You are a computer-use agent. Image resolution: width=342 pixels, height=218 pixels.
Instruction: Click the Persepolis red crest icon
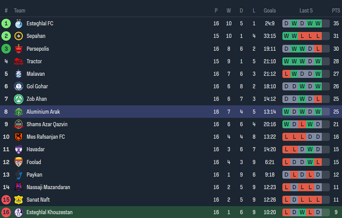pyautogui.click(x=18, y=49)
